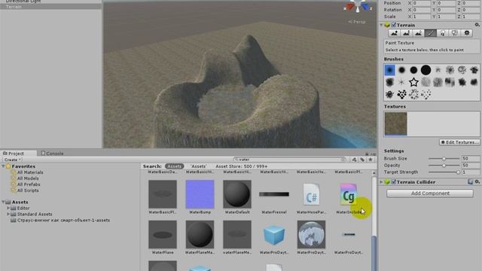The width and height of the screenshot is (482, 271).
Task: Select the Place Trees terrain tool
Action: point(442,33)
